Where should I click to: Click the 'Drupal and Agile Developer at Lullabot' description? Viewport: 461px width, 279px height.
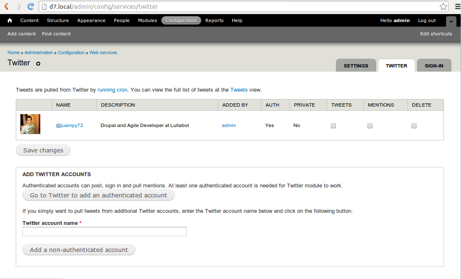coord(145,125)
